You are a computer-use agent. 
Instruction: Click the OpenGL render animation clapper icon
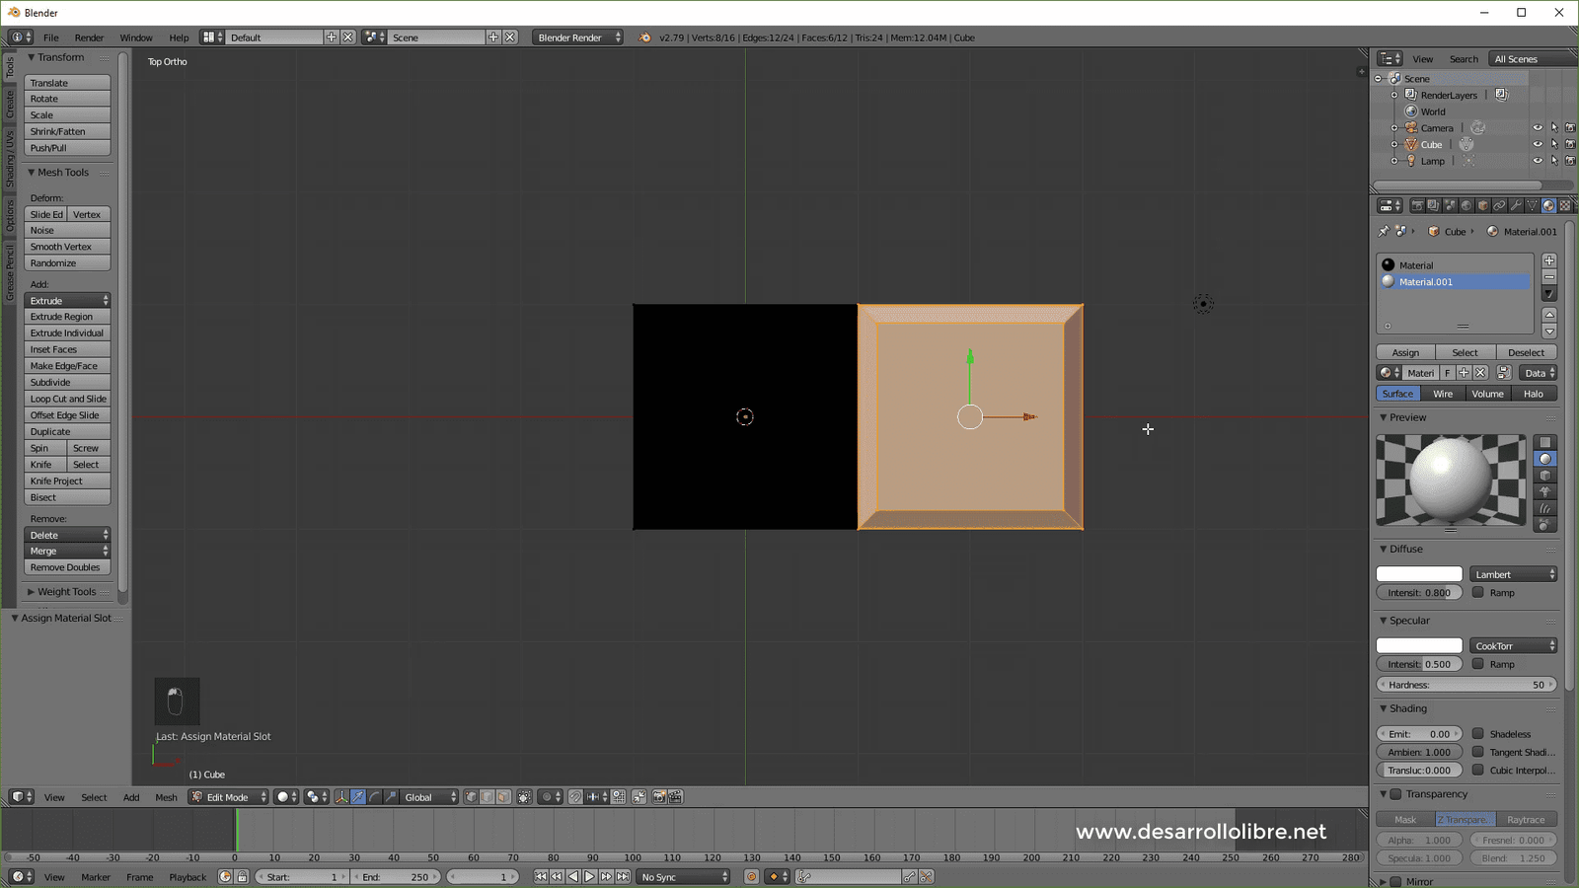pyautogui.click(x=675, y=797)
